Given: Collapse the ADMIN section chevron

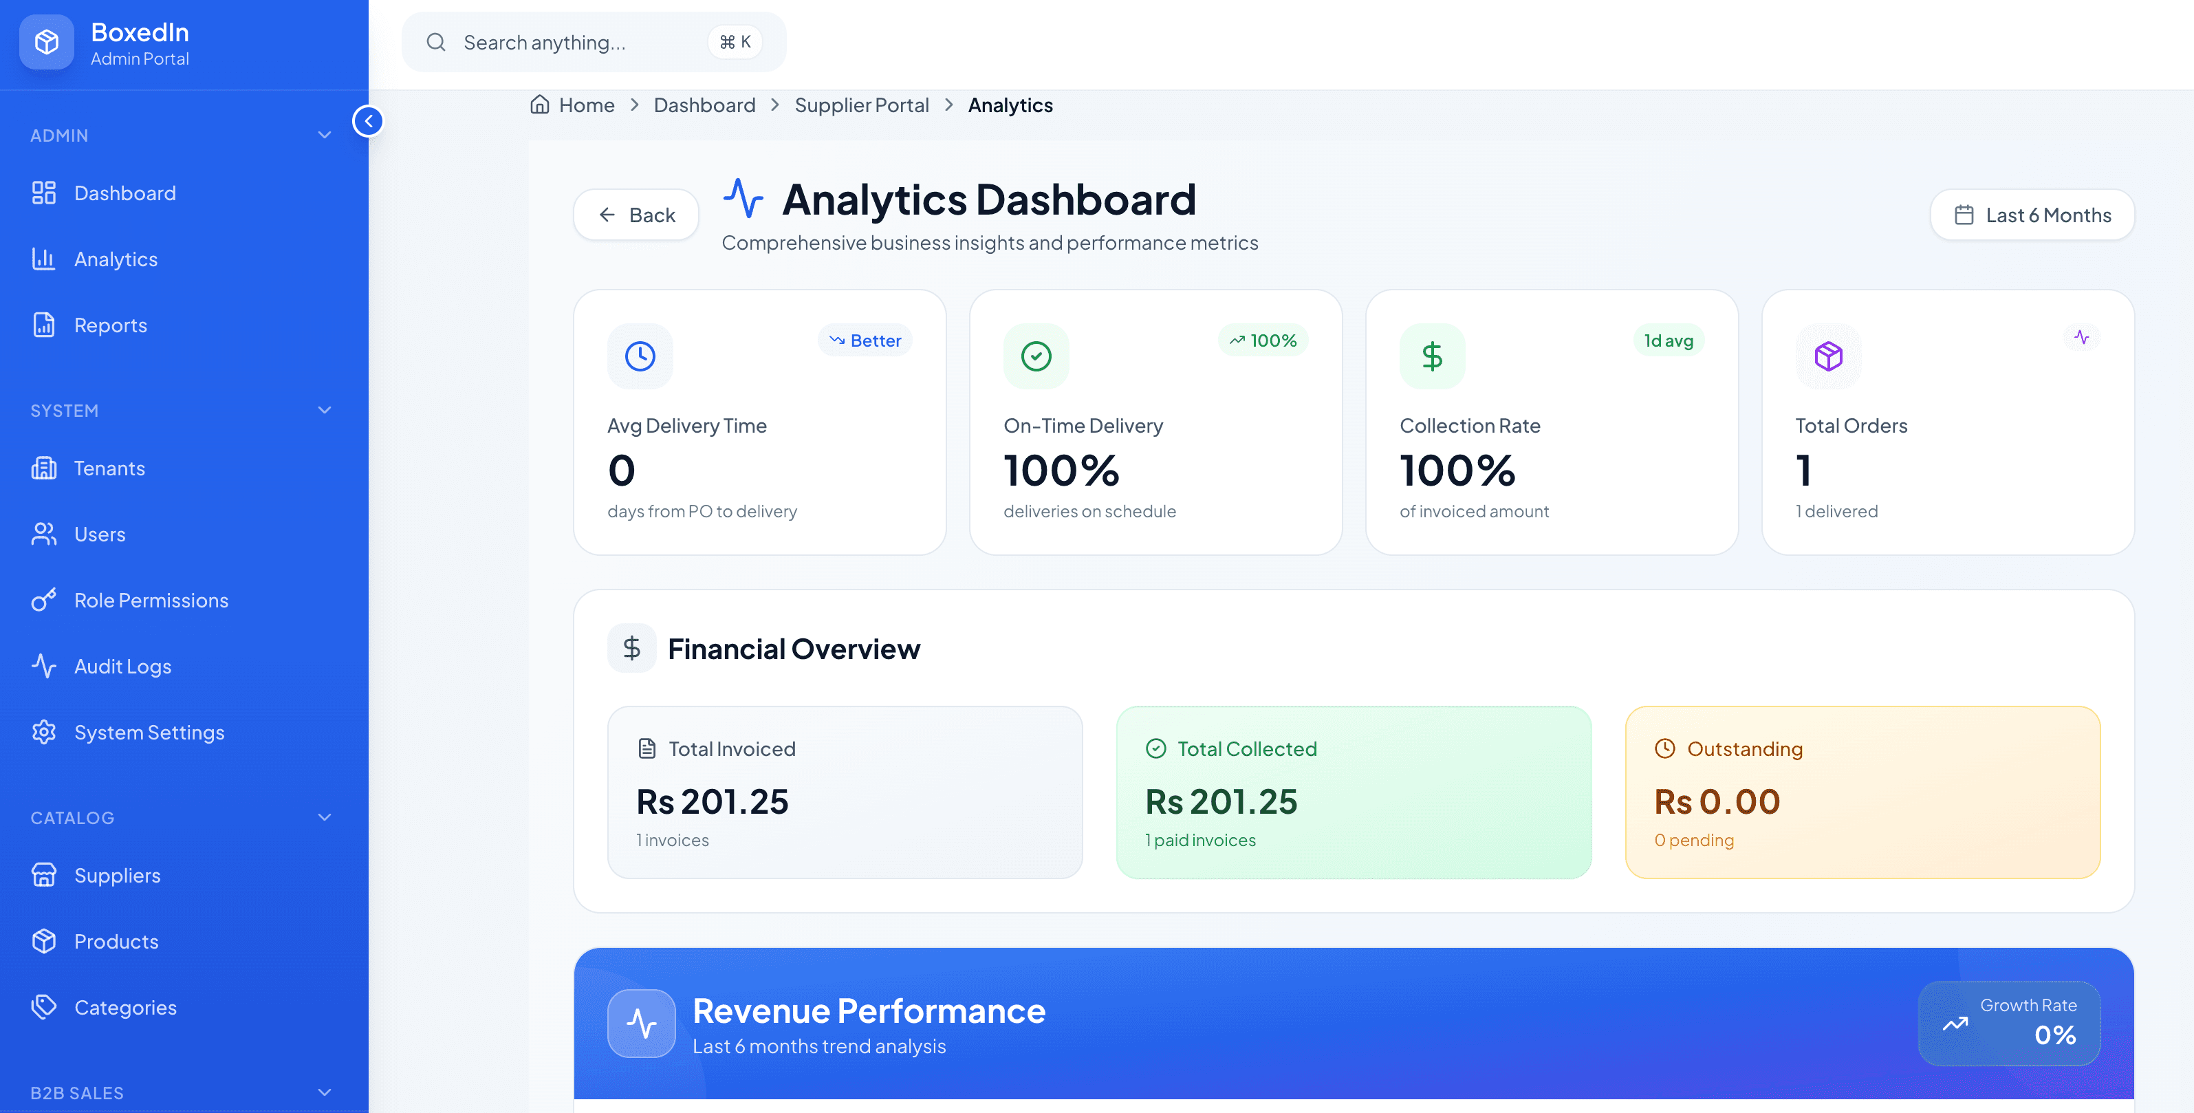Looking at the screenshot, I should (325, 136).
